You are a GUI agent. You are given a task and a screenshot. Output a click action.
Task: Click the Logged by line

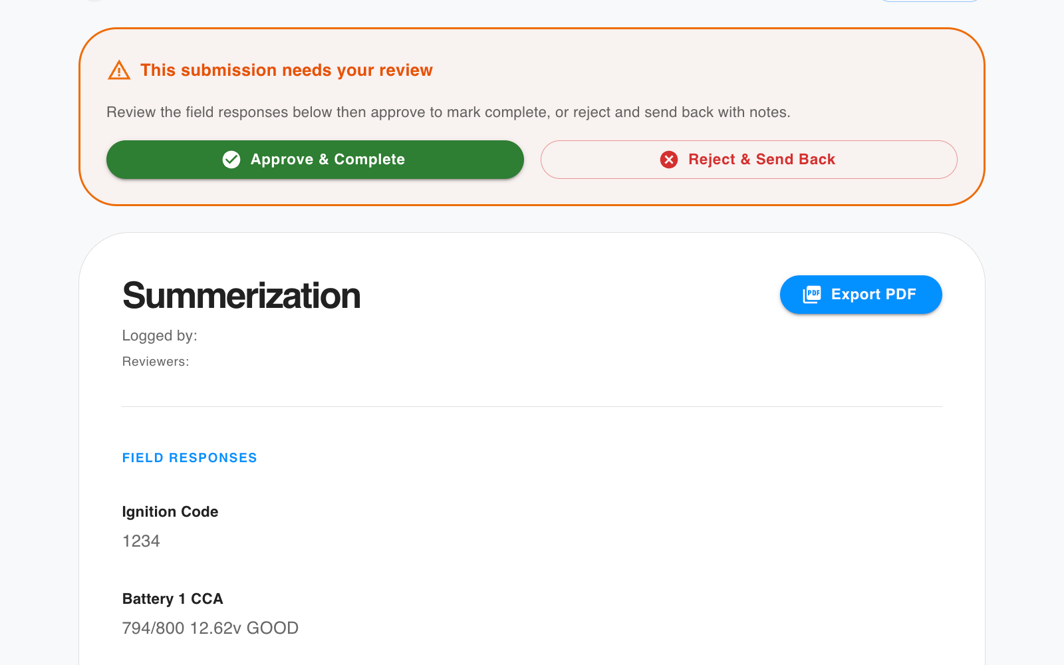click(x=159, y=336)
